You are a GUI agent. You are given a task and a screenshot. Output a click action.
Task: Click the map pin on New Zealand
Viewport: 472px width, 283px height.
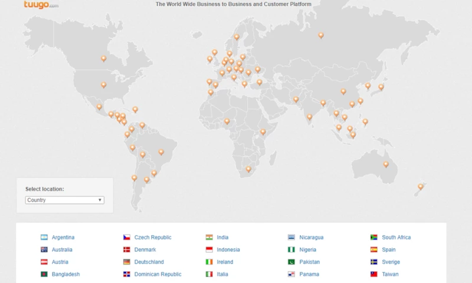[421, 187]
